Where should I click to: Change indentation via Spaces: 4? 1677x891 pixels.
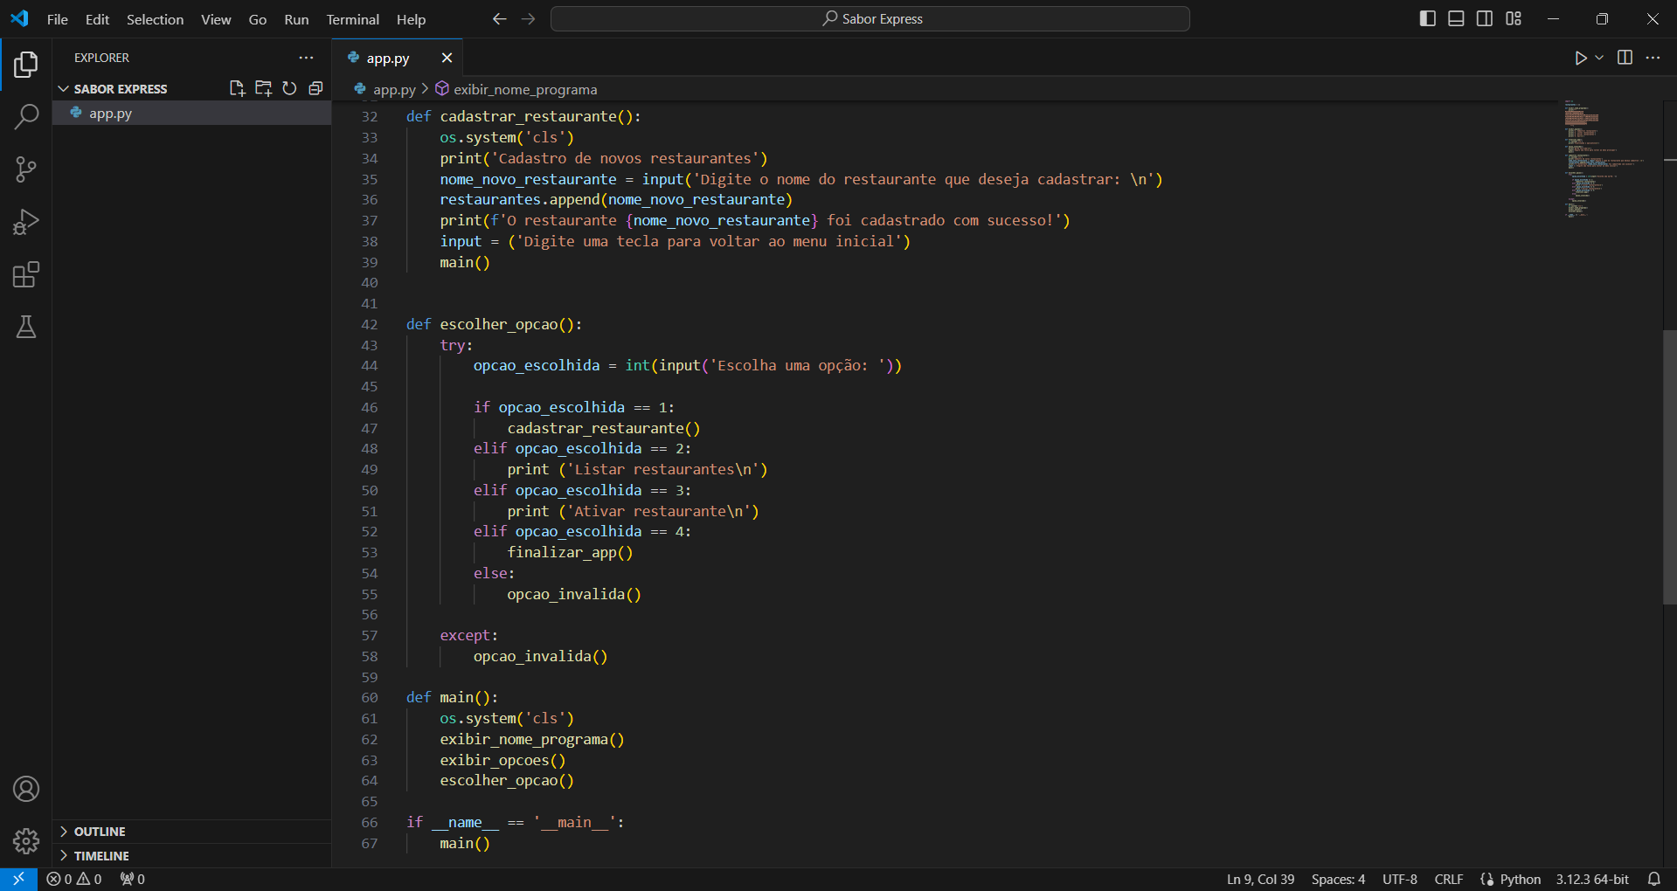pyautogui.click(x=1338, y=879)
